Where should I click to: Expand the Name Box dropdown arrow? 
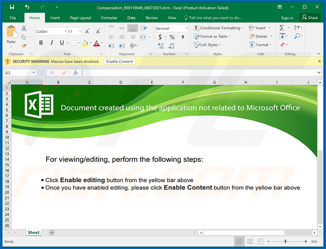pyautogui.click(x=33, y=73)
